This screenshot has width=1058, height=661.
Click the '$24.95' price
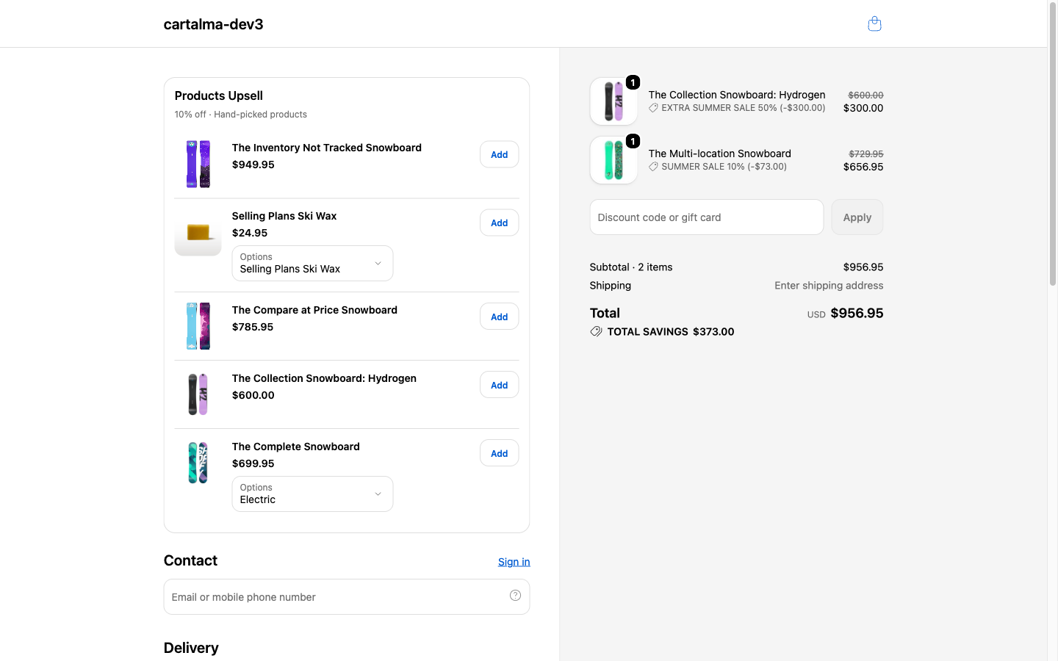tap(250, 233)
